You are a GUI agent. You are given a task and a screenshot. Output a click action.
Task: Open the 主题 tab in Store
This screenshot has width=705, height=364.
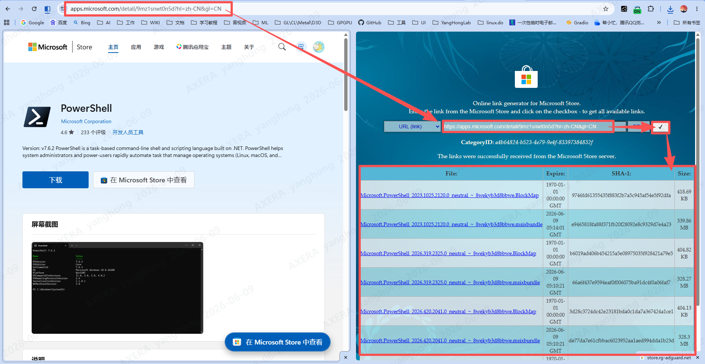click(x=226, y=47)
